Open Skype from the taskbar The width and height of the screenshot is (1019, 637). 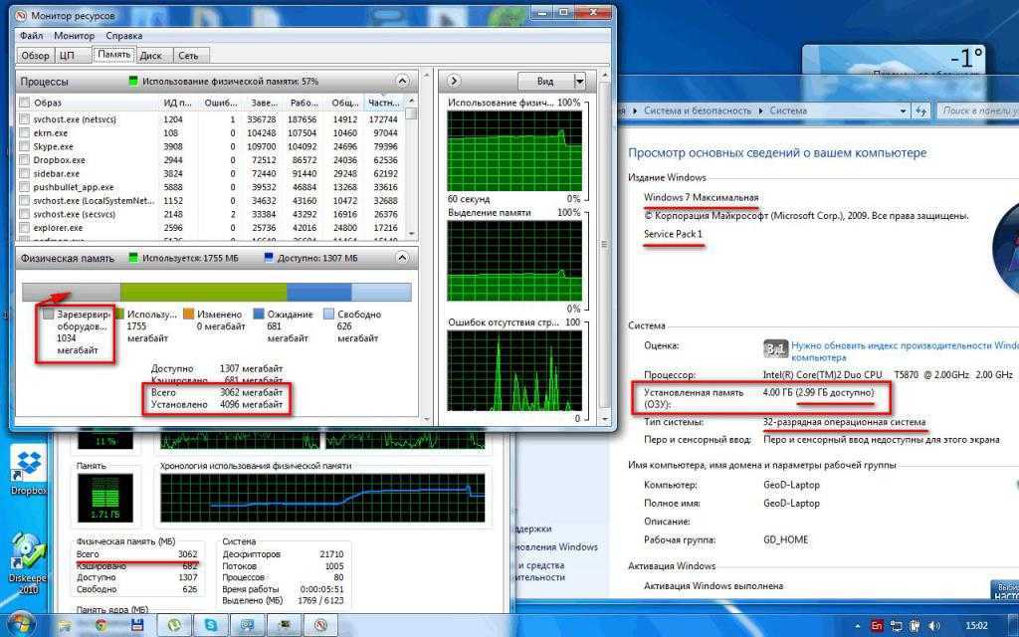(x=211, y=624)
